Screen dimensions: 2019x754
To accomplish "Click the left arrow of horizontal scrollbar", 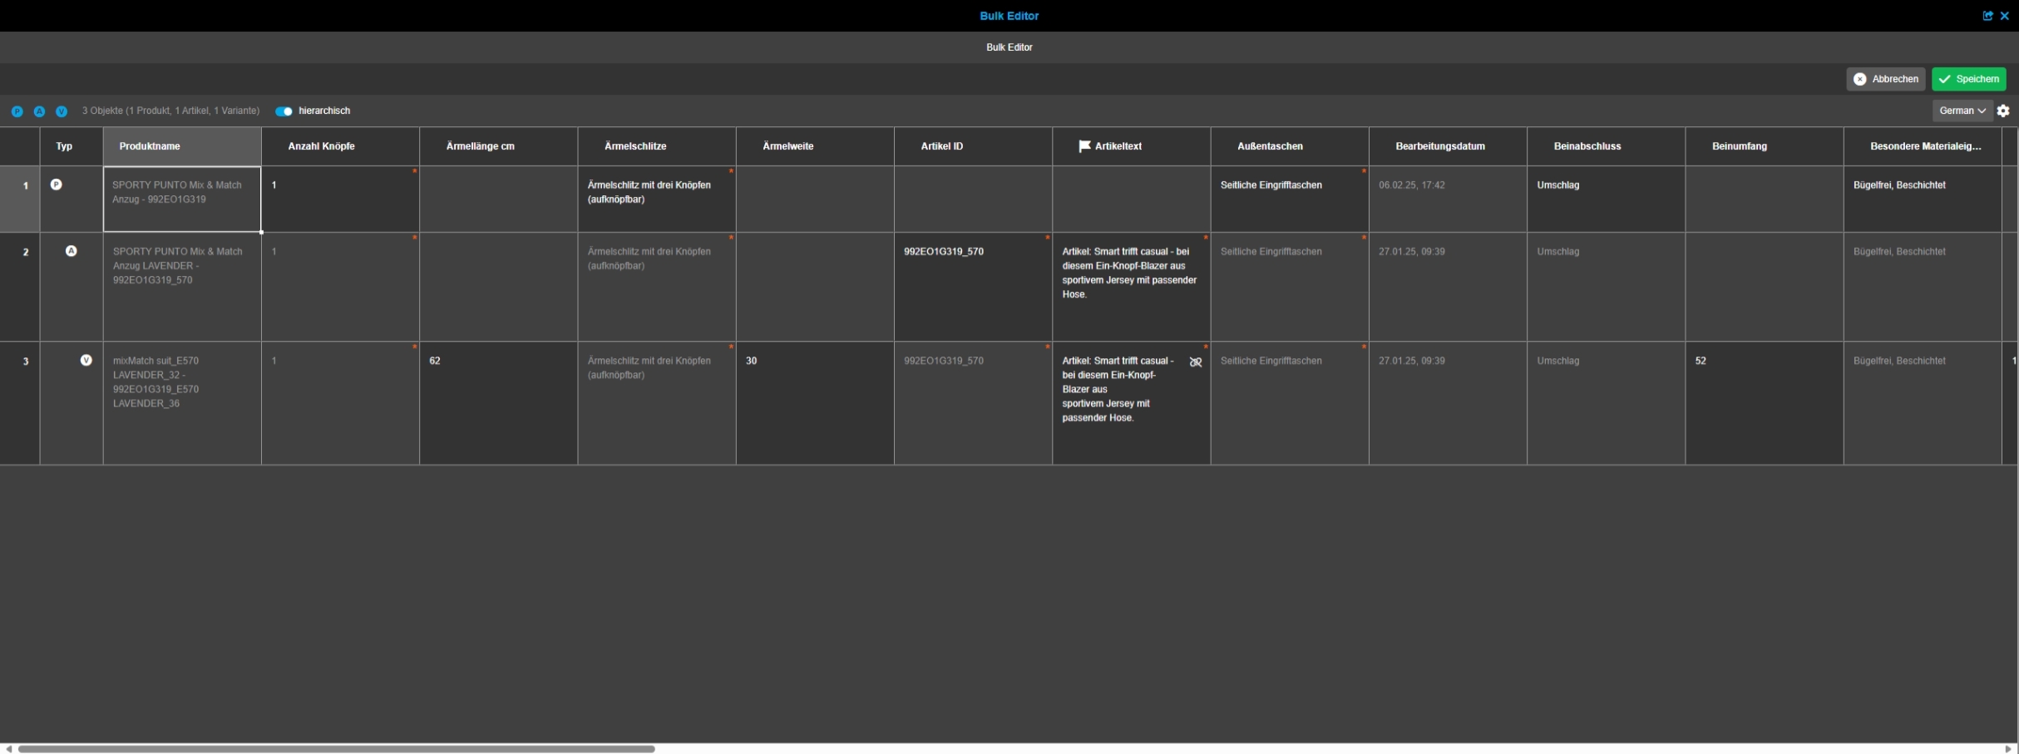I will pos(8,749).
